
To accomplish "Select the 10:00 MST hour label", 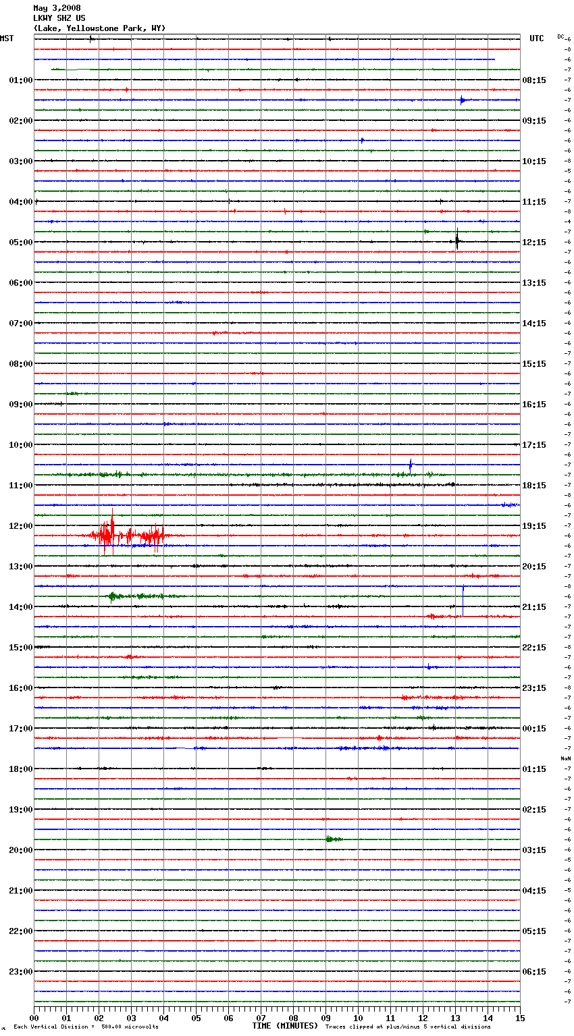I will pyautogui.click(x=21, y=445).
